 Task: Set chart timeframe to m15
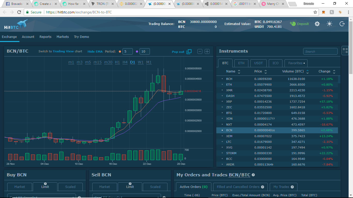tap(97, 62)
